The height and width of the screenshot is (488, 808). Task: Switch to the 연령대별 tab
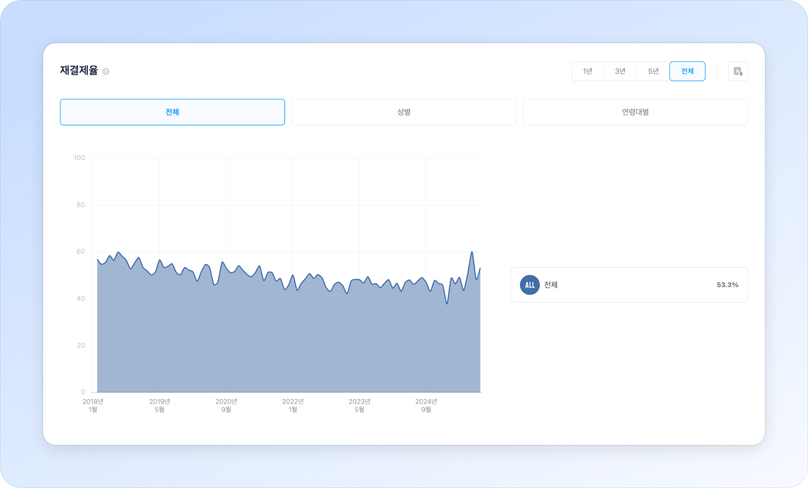pyautogui.click(x=635, y=112)
